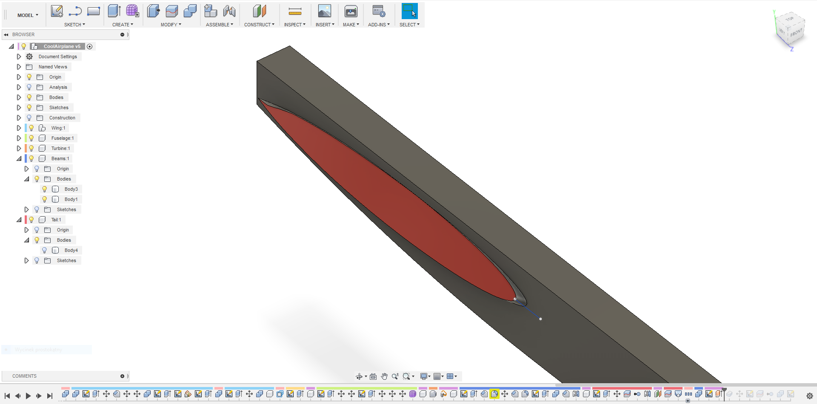Open the MODEL workspace dropdown
This screenshot has width=817, height=404.
(28, 15)
